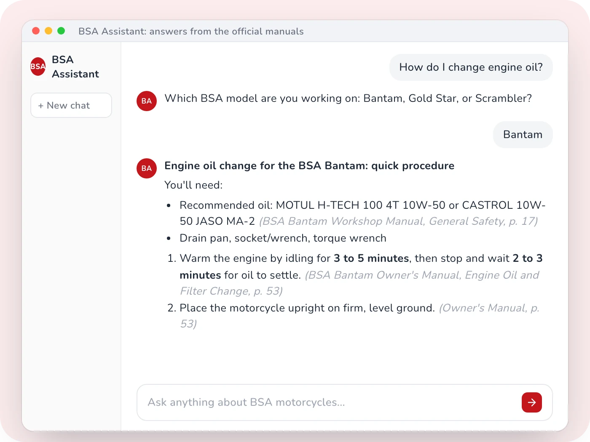Screen dimensions: 590x442
Task: Click the 'You'll need:' line
Action: click(x=193, y=185)
